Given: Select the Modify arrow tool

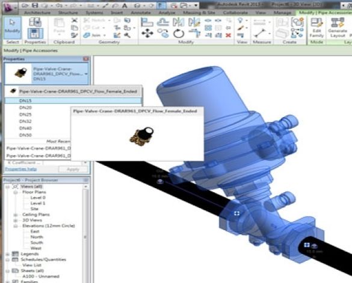Looking at the screenshot, I should pyautogui.click(x=13, y=28).
